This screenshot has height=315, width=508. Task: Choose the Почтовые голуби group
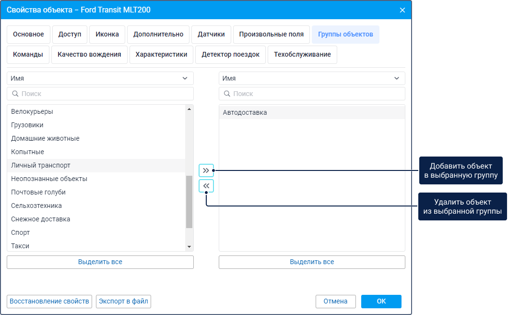pyautogui.click(x=38, y=192)
